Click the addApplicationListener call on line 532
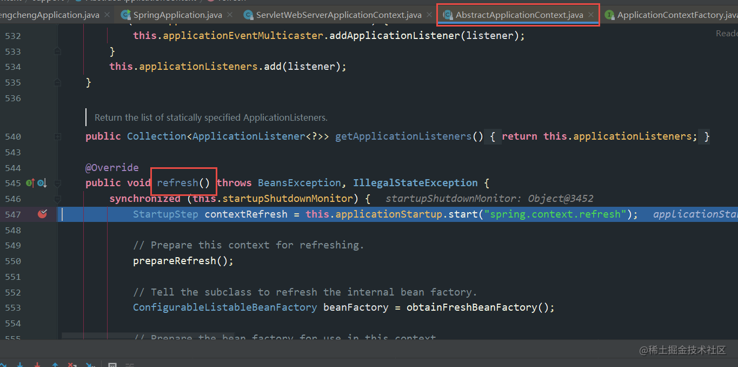This screenshot has height=367, width=738. [x=394, y=36]
